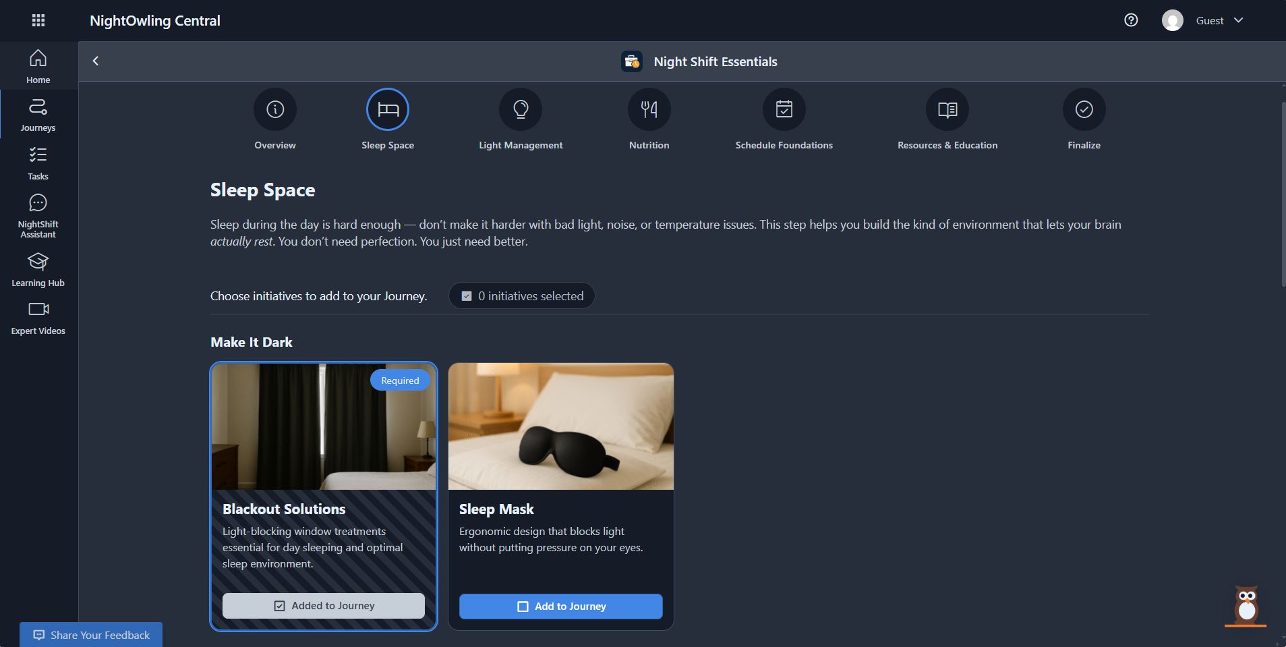Open Learning Hub in sidebar
This screenshot has height=647, width=1286.
pyautogui.click(x=38, y=270)
